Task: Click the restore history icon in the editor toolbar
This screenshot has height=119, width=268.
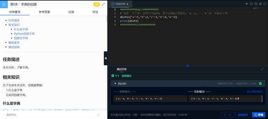Action: (x=256, y=4)
